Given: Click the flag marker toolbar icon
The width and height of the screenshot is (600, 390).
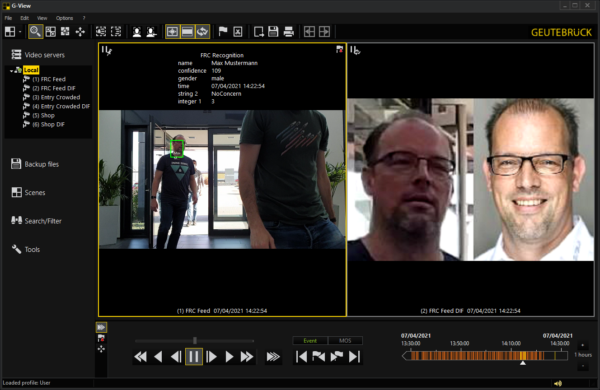Looking at the screenshot, I should [x=223, y=32].
